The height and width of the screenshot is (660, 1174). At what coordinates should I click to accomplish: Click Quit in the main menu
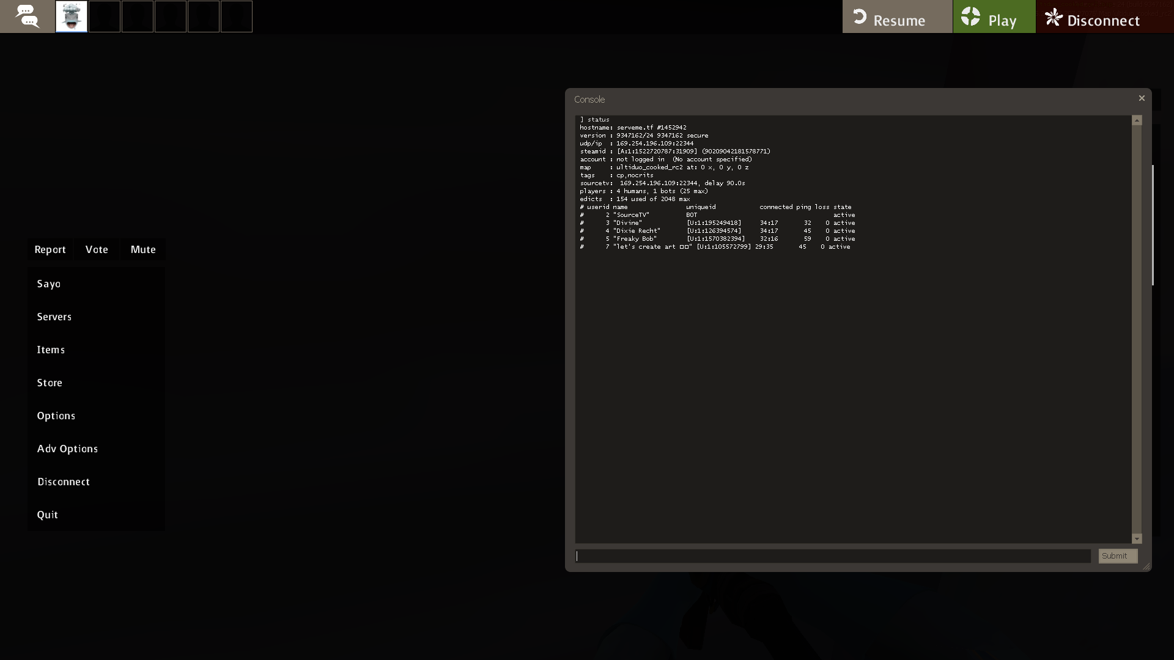[x=48, y=515]
